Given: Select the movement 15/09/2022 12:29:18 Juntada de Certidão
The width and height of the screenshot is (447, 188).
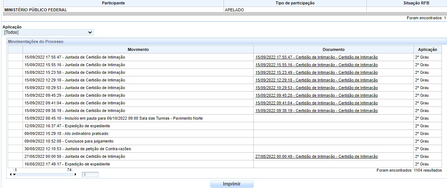Looking at the screenshot, I should [x=138, y=80].
